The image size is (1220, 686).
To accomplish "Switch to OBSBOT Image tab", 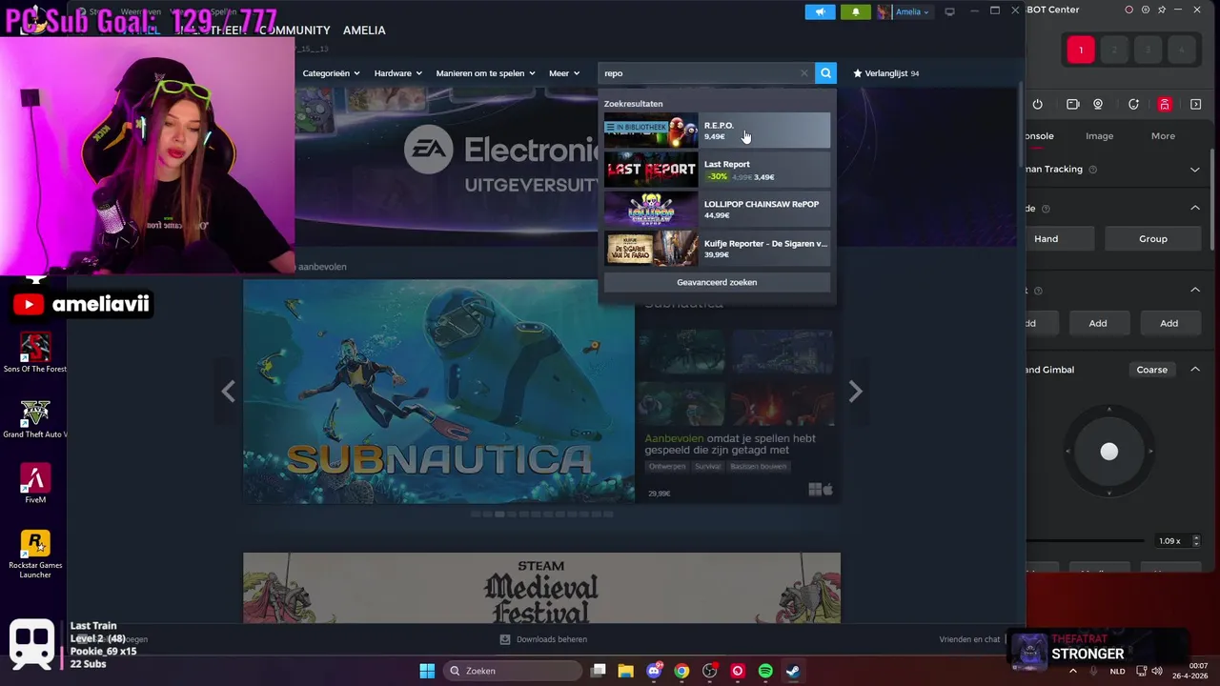I will click(x=1099, y=136).
